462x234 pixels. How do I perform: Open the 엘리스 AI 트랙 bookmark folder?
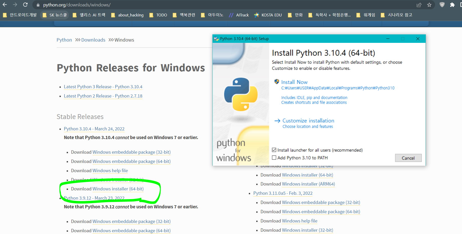click(89, 15)
